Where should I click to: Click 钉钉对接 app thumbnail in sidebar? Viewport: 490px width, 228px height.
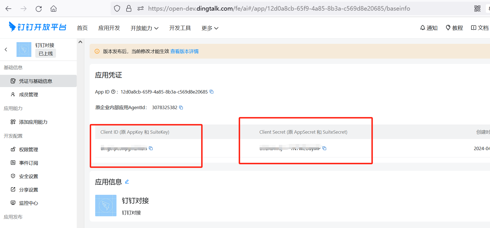(x=24, y=49)
